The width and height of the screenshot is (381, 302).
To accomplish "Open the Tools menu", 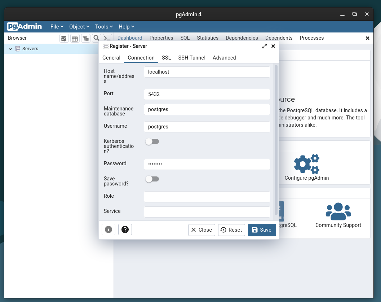I will [104, 27].
